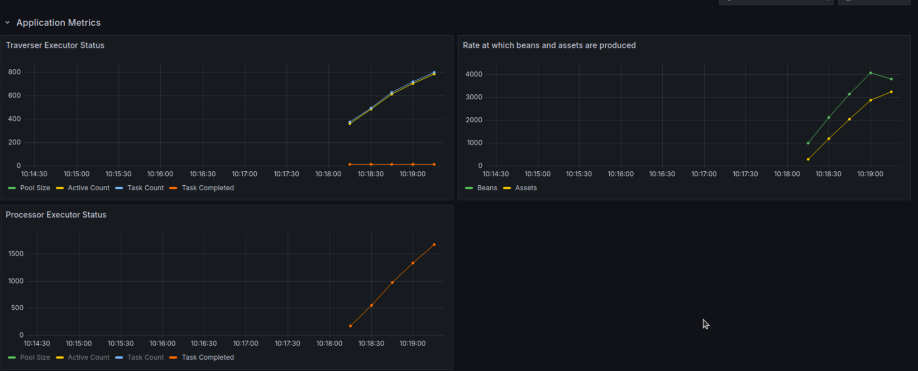Click last orange point in Processor Executor chart
The width and height of the screenshot is (918, 371).
(x=434, y=245)
